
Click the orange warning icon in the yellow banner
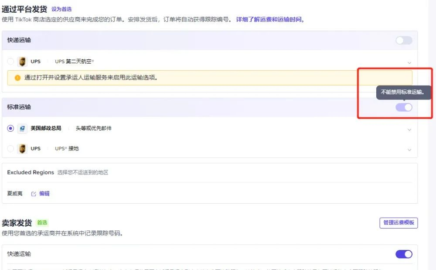tap(17, 78)
